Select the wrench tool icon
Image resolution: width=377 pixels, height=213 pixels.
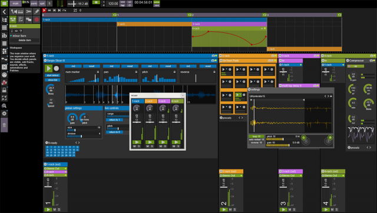pos(29,12)
